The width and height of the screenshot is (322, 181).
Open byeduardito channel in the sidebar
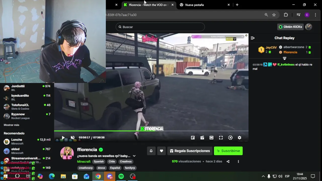tap(27, 98)
